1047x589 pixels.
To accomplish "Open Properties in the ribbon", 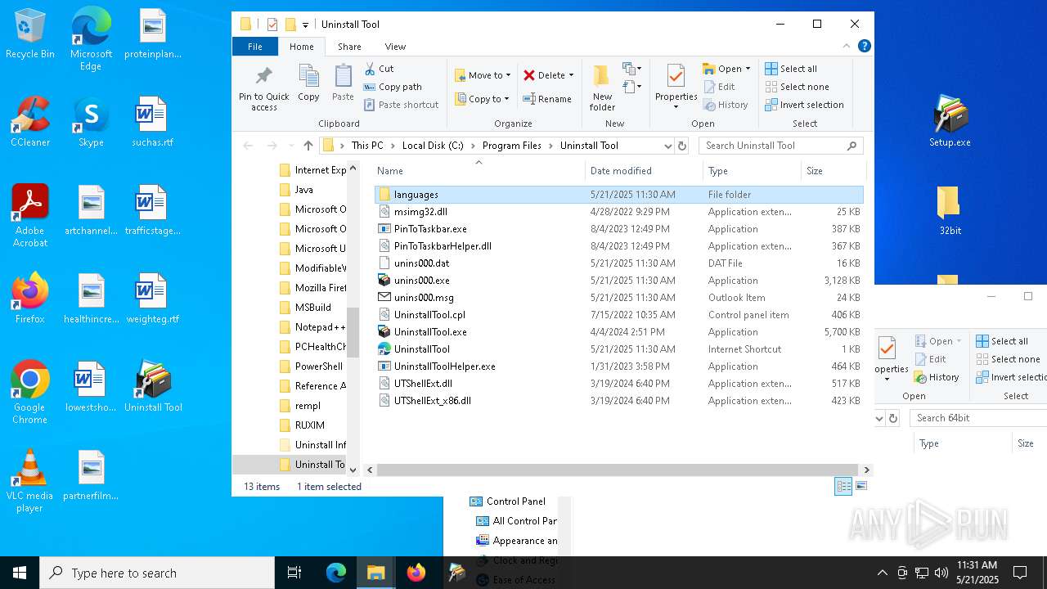I will (676, 86).
